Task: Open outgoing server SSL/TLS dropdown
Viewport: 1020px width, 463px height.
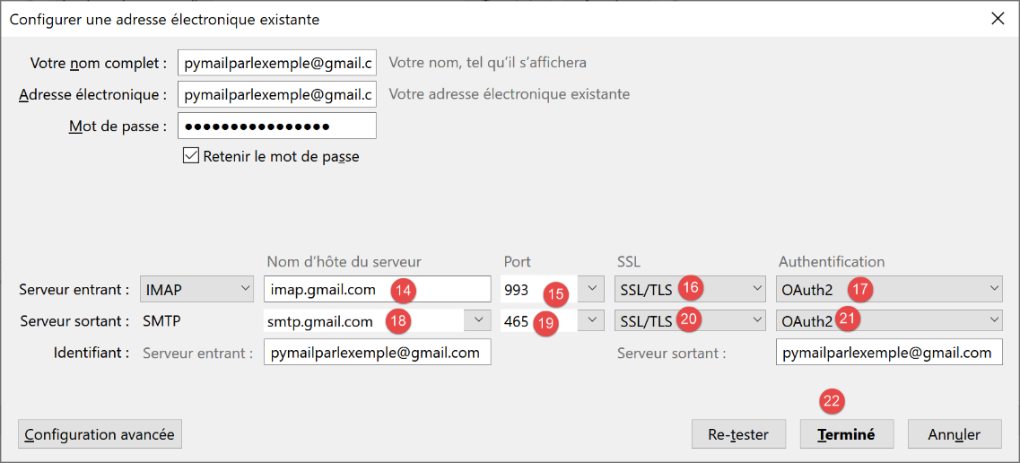Action: point(691,321)
